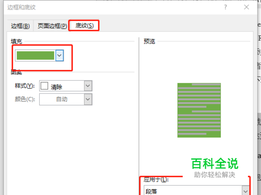Select the 底纹(S) tab
The height and width of the screenshot is (195, 261).
point(84,26)
